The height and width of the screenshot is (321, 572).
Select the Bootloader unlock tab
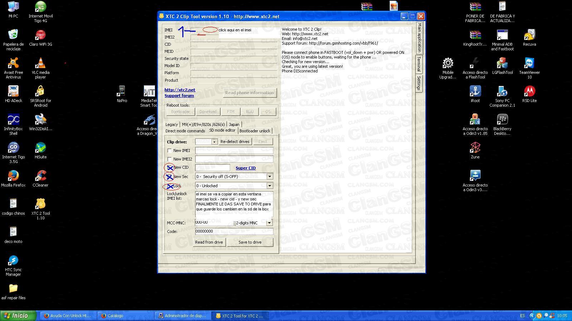[255, 131]
